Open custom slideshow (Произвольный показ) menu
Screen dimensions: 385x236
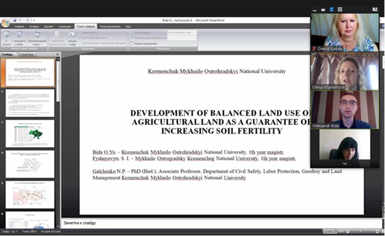pos(37,38)
